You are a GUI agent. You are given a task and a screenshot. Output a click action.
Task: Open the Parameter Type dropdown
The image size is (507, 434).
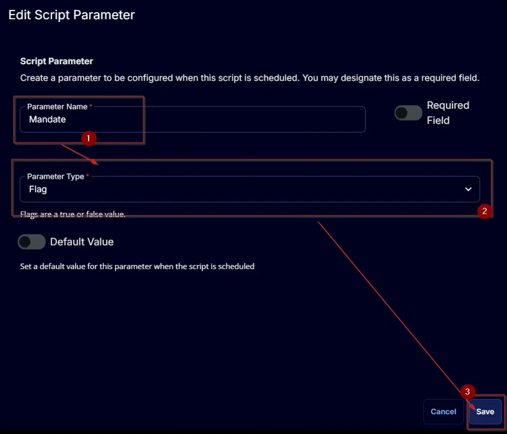click(249, 189)
